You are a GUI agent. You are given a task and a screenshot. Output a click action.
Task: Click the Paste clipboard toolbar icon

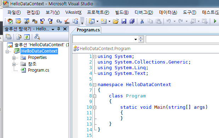point(159,21)
